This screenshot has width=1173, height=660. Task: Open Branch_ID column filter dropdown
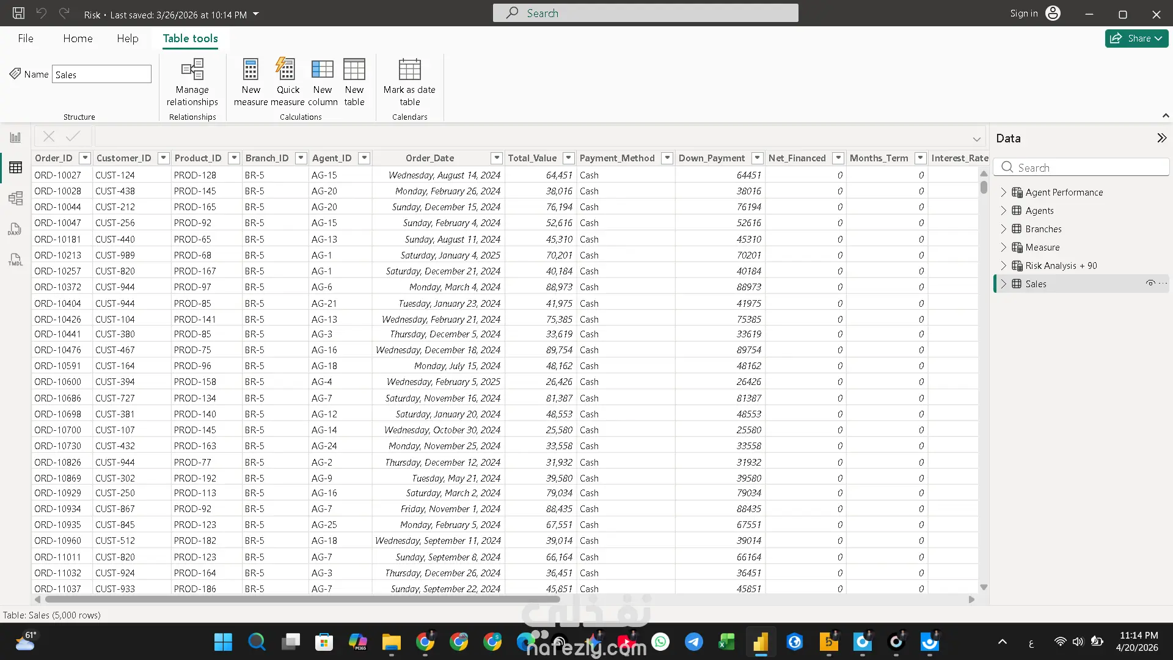pyautogui.click(x=301, y=158)
